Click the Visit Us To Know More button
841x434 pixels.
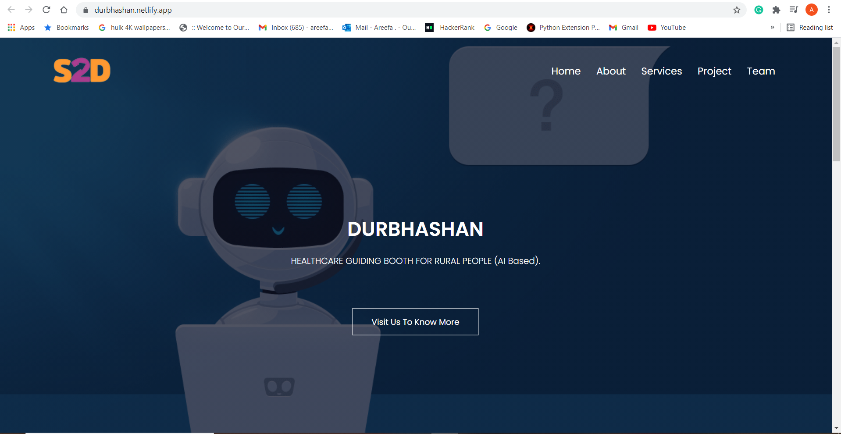click(415, 321)
